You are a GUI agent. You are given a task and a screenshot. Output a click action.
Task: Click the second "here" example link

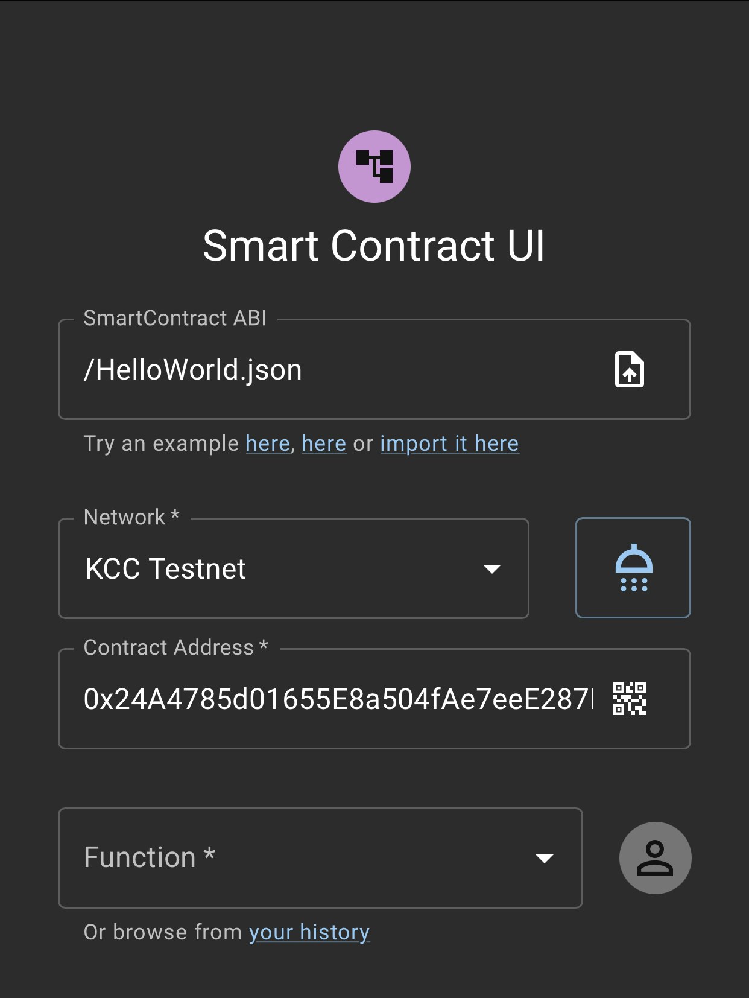323,443
